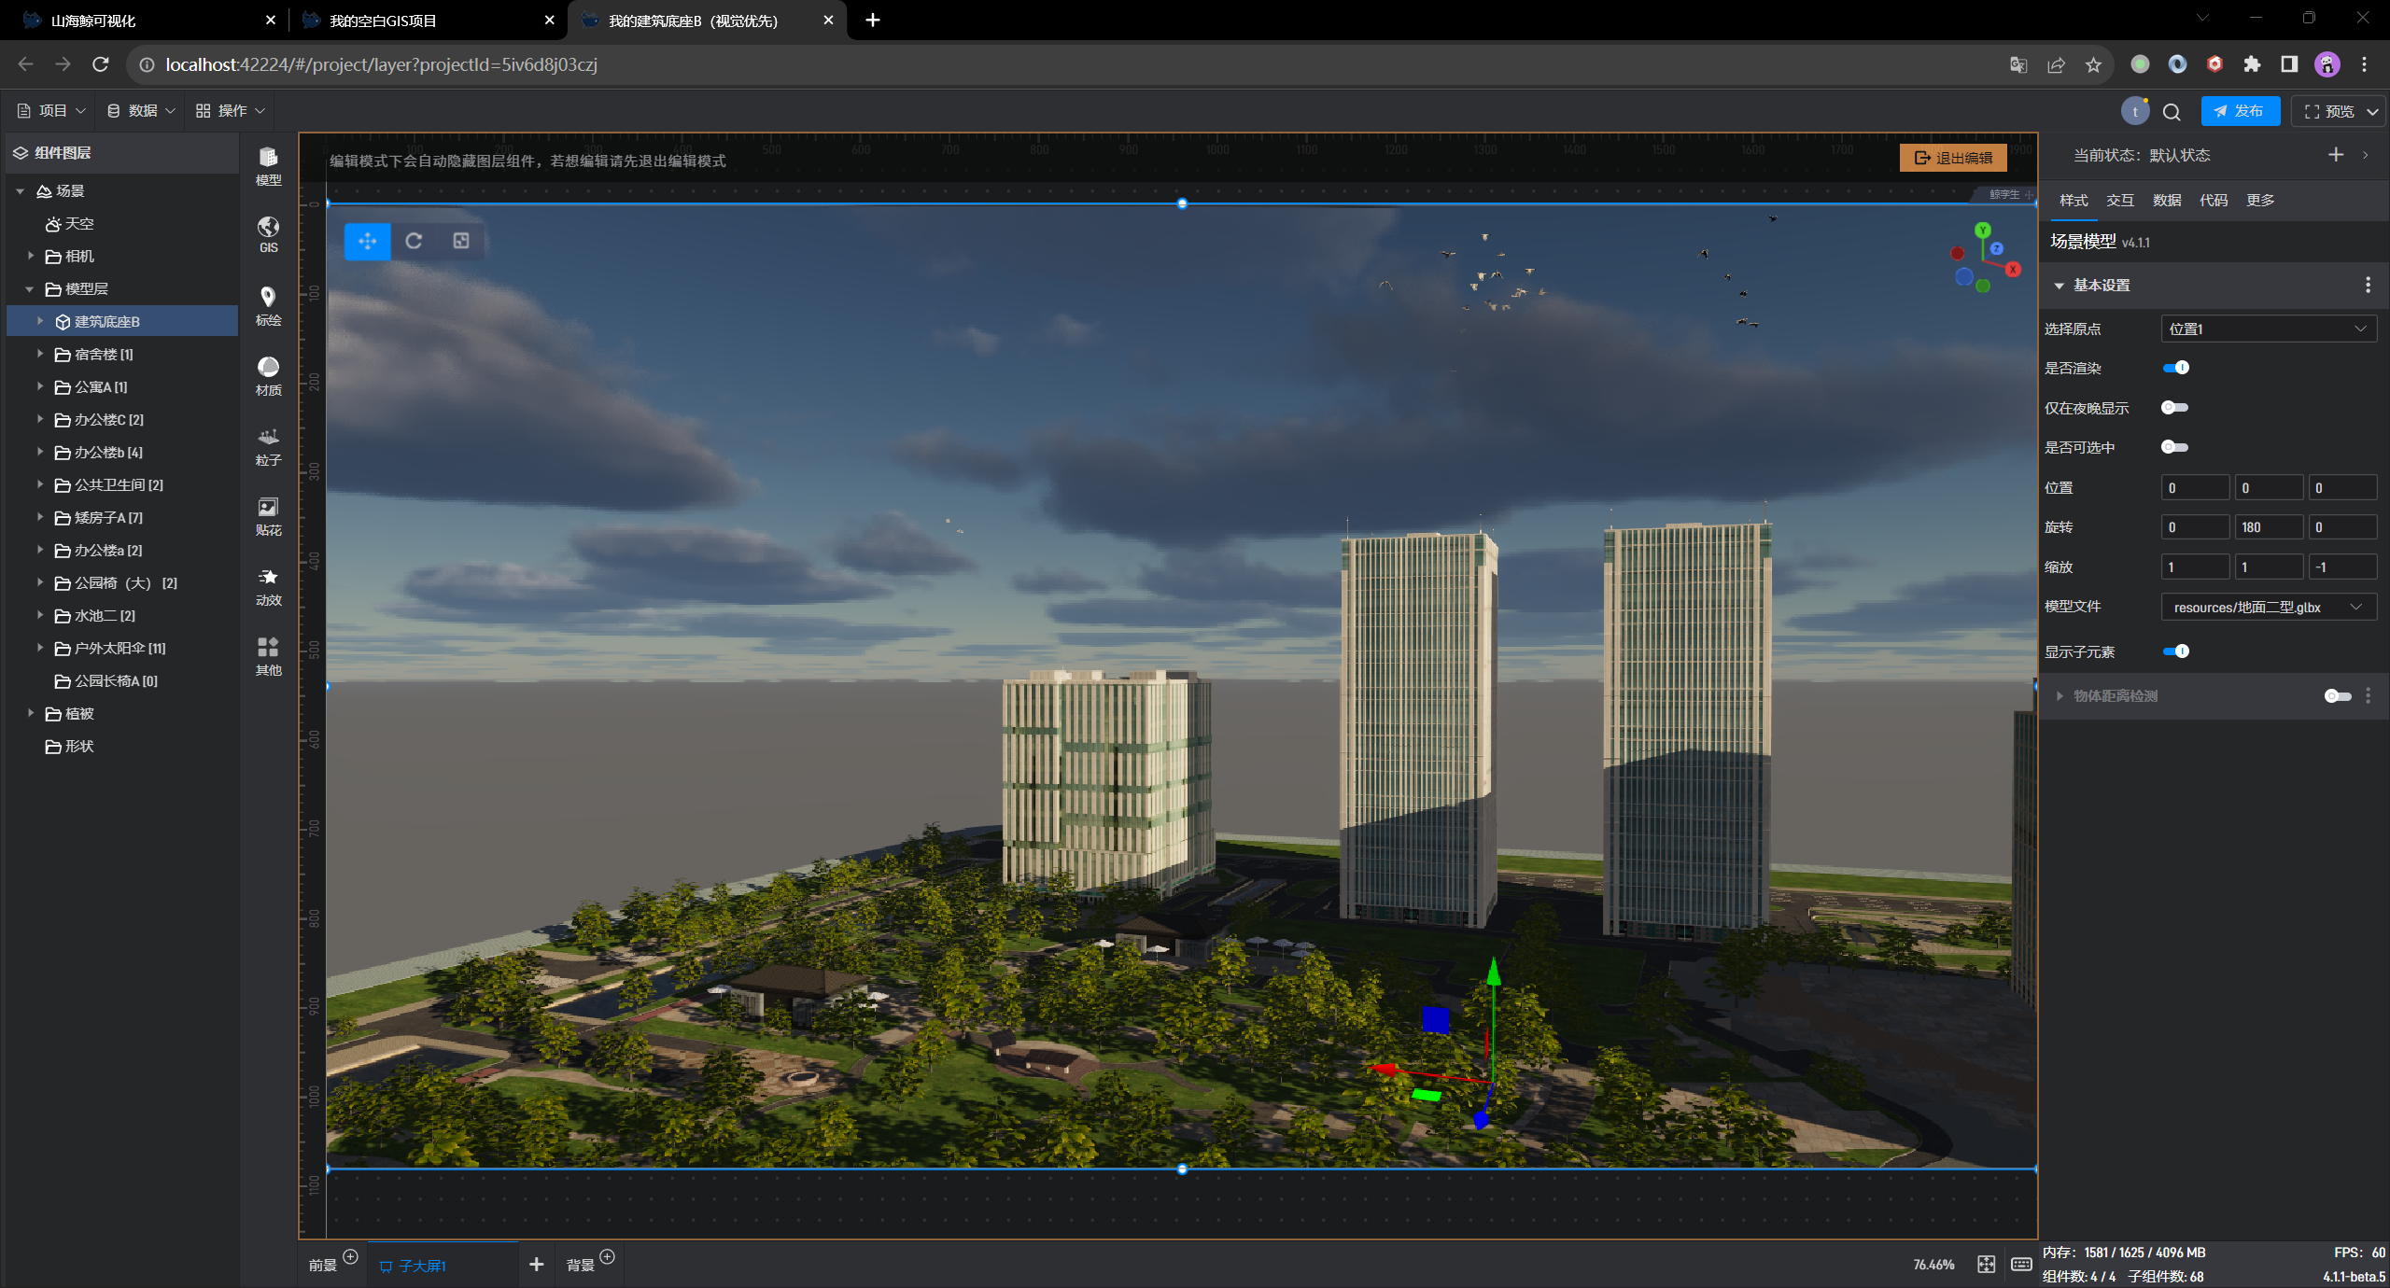Select the 粒子 particle tool icon
Screen dimensions: 2390x1288
click(268, 444)
